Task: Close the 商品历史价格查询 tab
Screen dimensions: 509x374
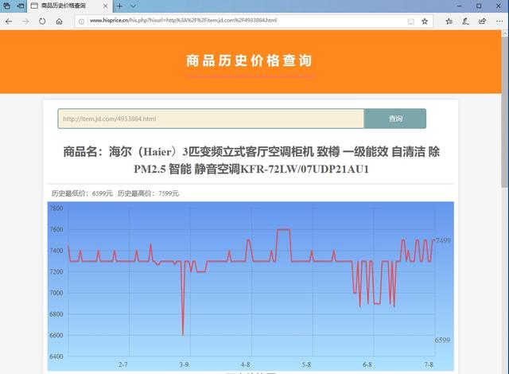Action: click(106, 6)
